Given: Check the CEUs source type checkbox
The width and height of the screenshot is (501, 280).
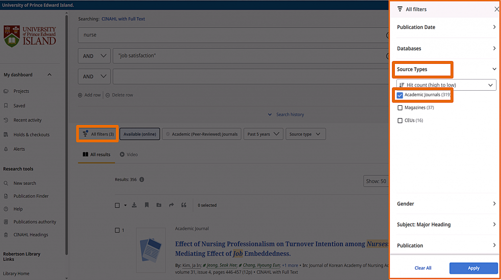Looking at the screenshot, I should point(400,120).
